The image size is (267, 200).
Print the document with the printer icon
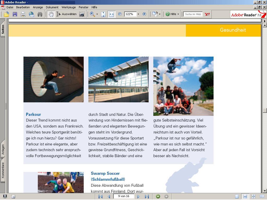[x=23, y=14]
